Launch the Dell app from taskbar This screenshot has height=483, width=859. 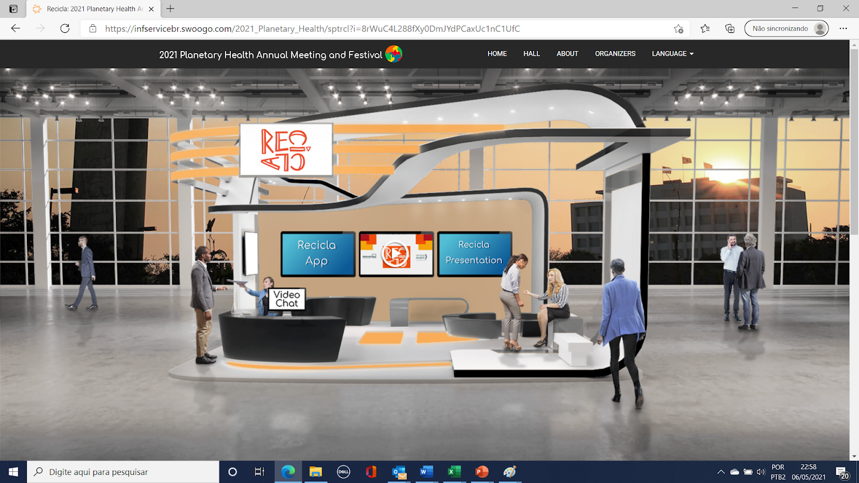344,472
